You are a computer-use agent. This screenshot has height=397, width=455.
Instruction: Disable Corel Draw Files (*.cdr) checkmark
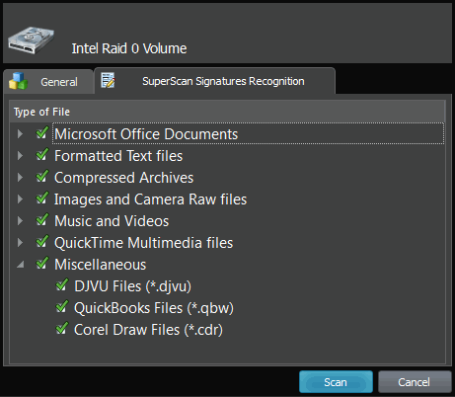[x=62, y=329]
